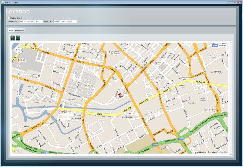Pan the map down with the arrow
243x167 pixels.
[19, 54]
